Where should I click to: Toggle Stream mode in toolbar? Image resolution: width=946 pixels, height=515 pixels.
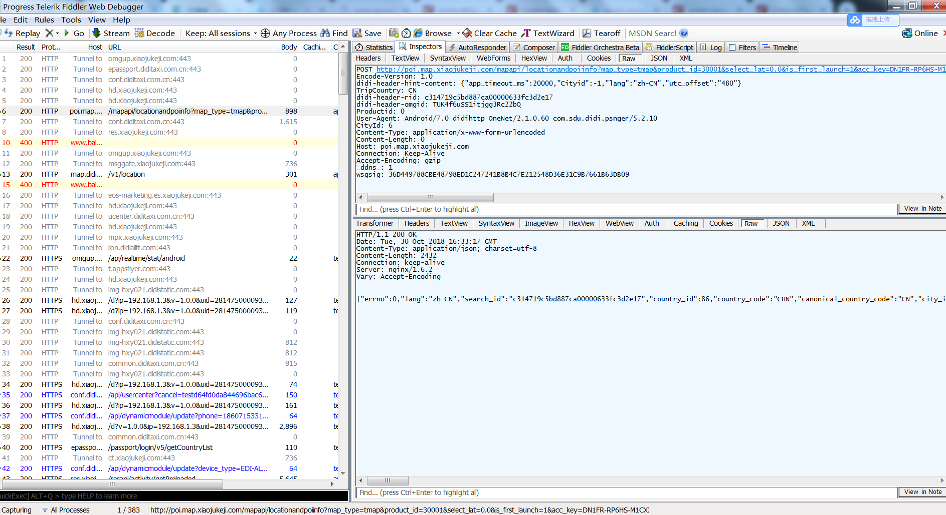point(111,33)
